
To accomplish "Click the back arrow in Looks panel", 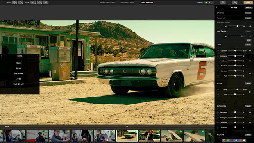I will tap(2, 56).
